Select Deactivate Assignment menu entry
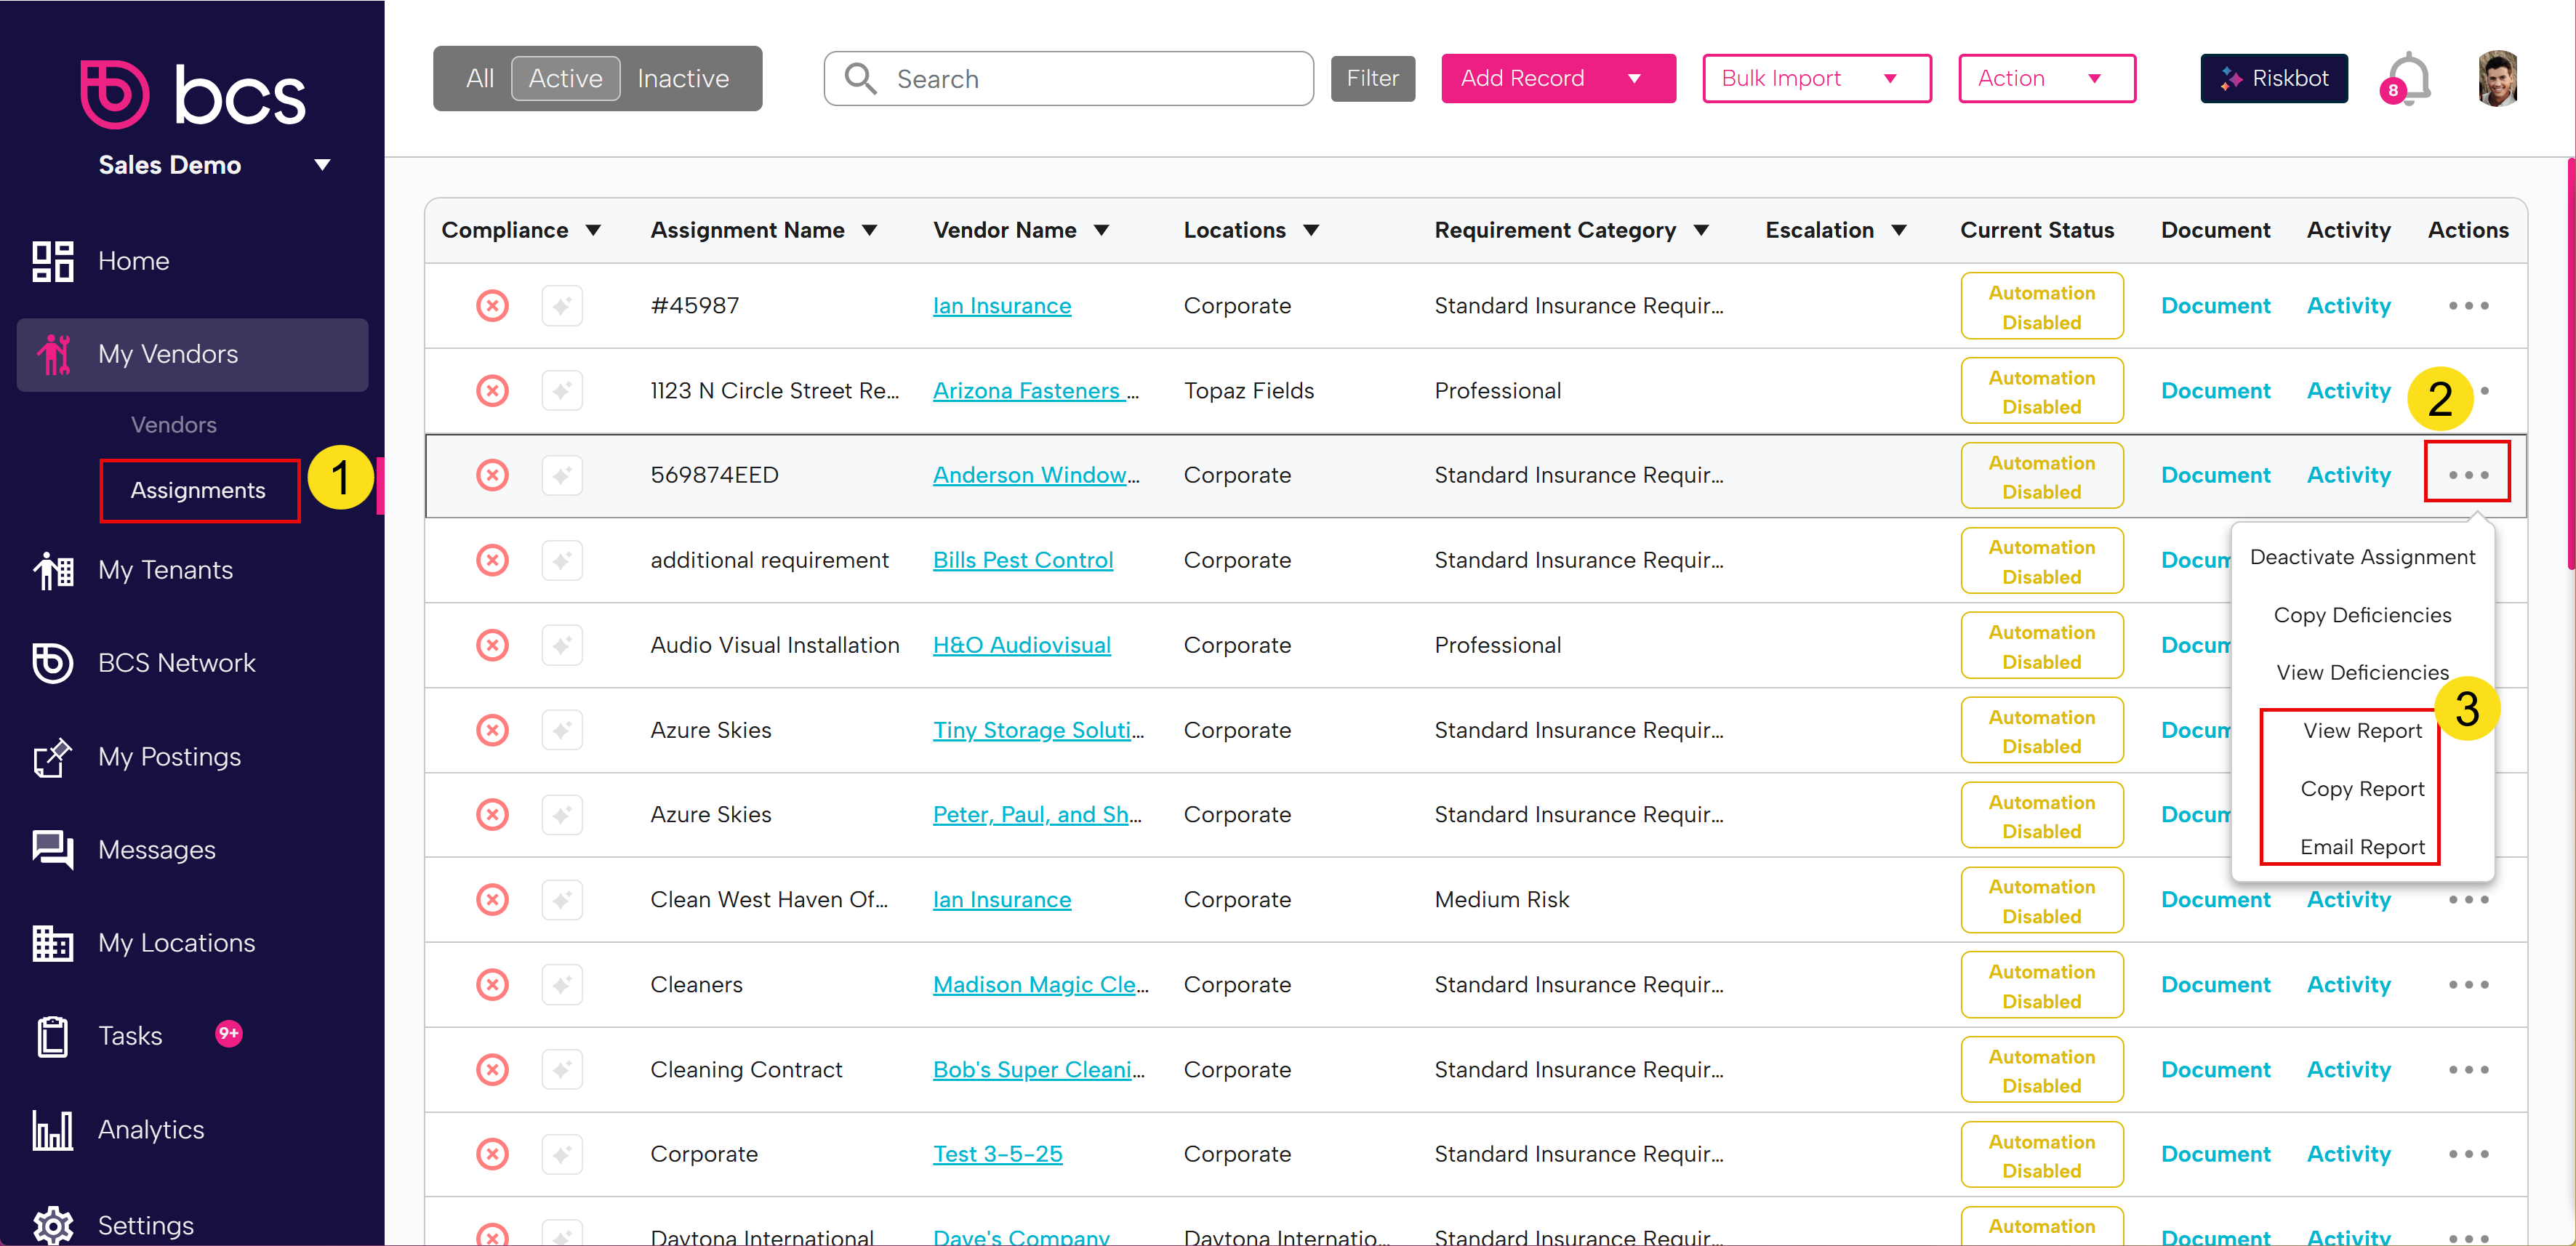This screenshot has height=1246, width=2576. 2361,557
